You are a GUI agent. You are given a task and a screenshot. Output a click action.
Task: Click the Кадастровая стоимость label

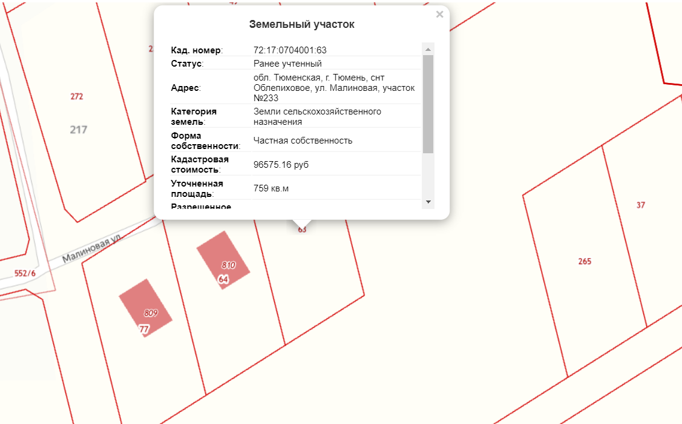tap(200, 165)
